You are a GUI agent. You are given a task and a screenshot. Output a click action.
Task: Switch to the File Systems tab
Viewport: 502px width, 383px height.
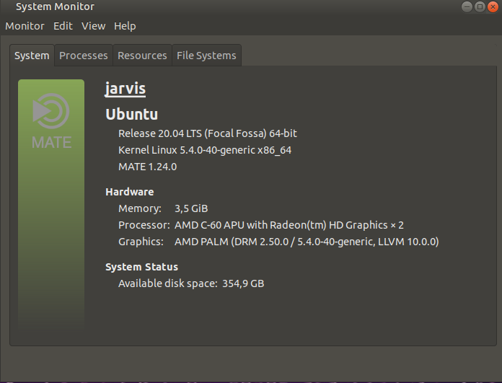tap(206, 56)
